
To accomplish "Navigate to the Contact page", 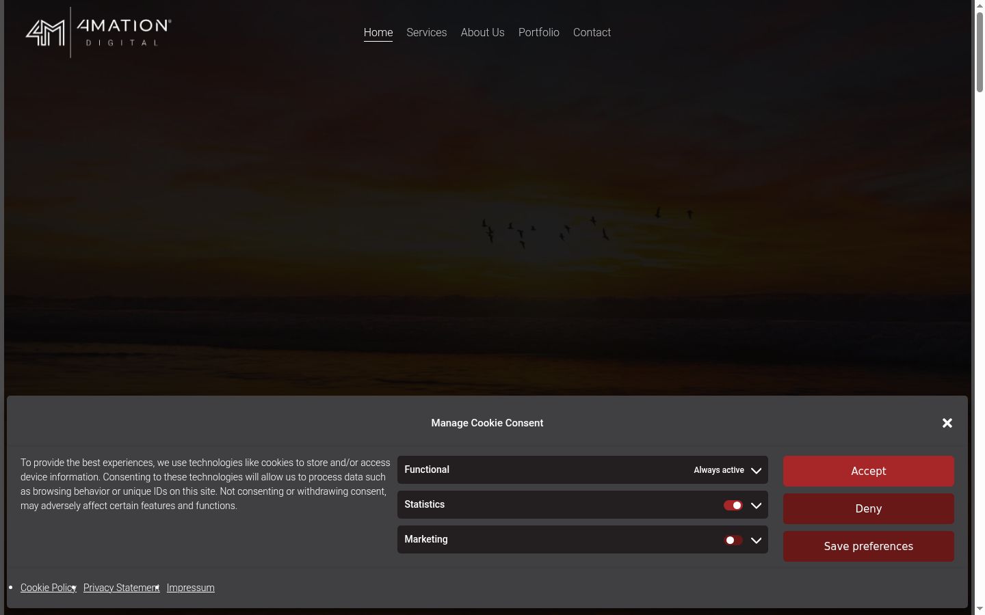I will click(592, 32).
